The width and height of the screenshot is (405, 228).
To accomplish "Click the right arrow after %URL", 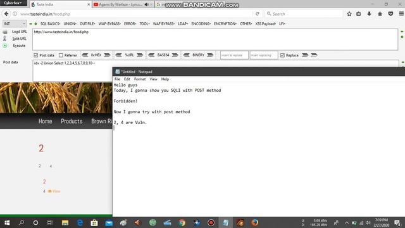I will 140,55.
